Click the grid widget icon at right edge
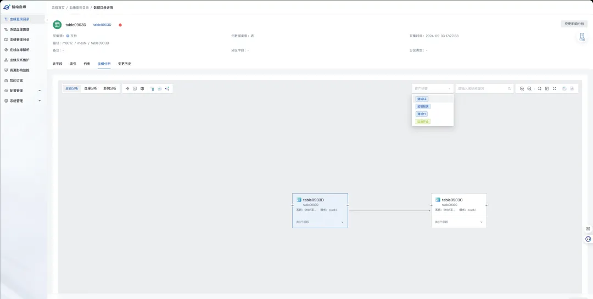Image resolution: width=593 pixels, height=299 pixels. pyautogui.click(x=588, y=229)
